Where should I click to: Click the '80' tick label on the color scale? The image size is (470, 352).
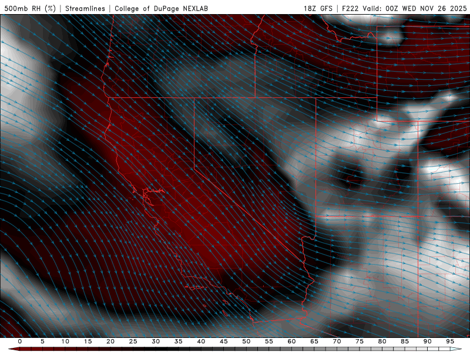click(x=382, y=341)
